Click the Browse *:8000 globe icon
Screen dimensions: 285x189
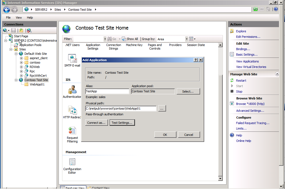coord(232,104)
